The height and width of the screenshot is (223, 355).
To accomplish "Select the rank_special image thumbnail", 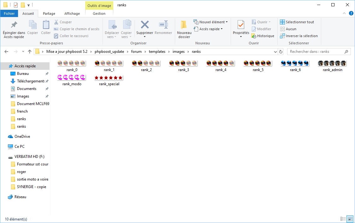I will (109, 78).
